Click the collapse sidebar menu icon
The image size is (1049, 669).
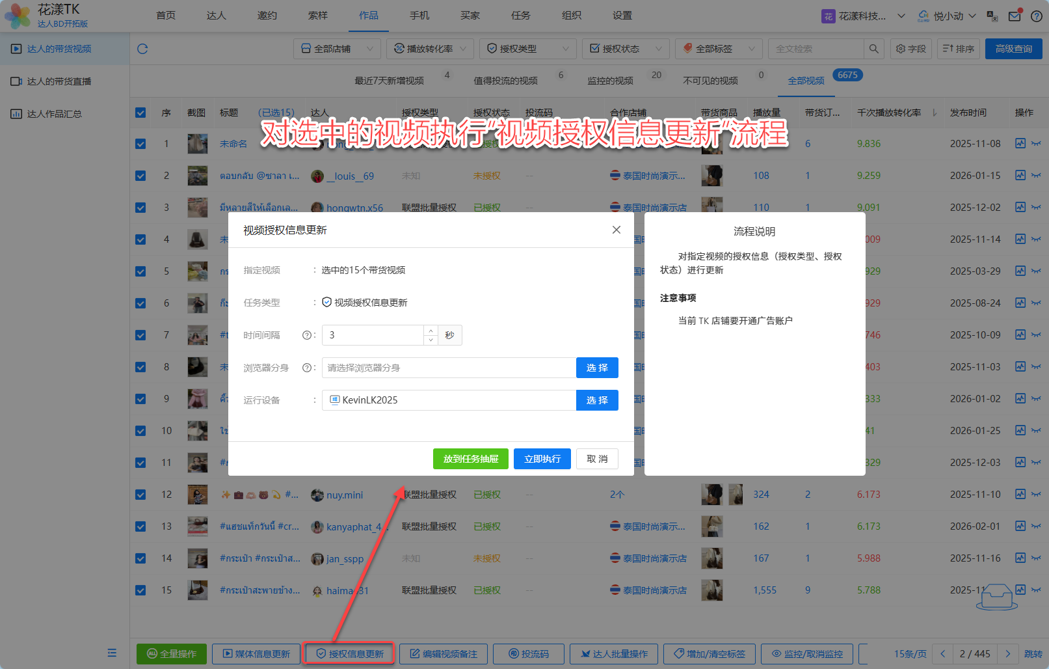click(x=112, y=653)
